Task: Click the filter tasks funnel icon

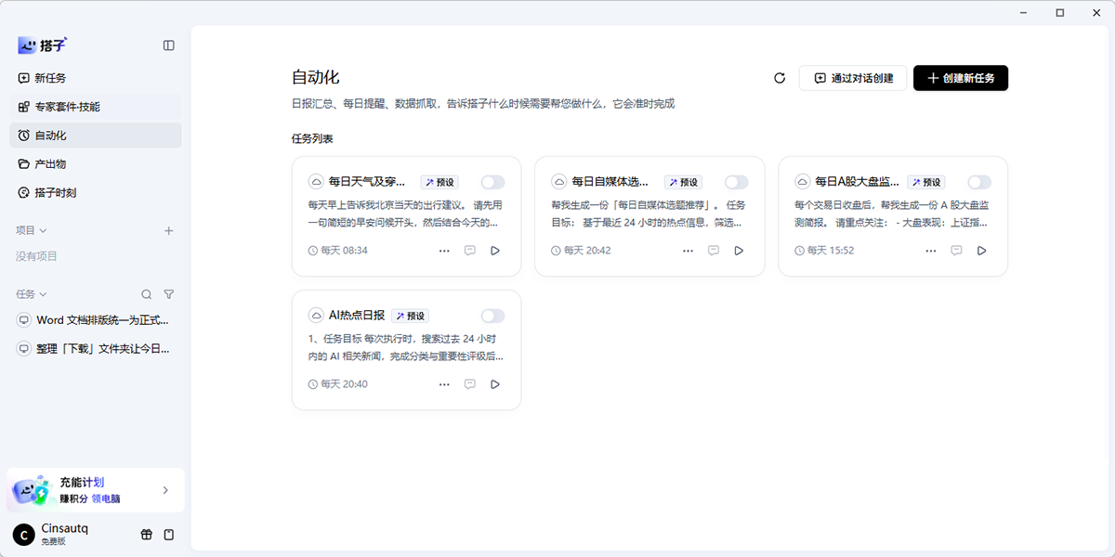Action: pyautogui.click(x=168, y=294)
